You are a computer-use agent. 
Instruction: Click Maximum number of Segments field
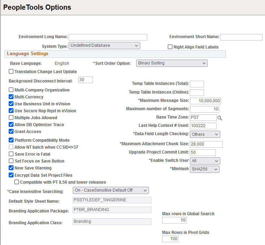pos(204,109)
